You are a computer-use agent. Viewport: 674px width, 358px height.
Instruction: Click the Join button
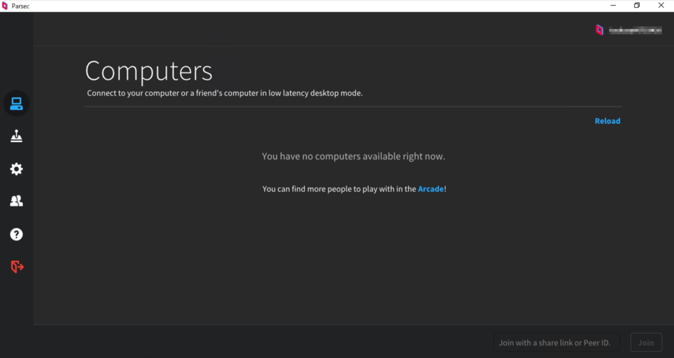click(646, 342)
